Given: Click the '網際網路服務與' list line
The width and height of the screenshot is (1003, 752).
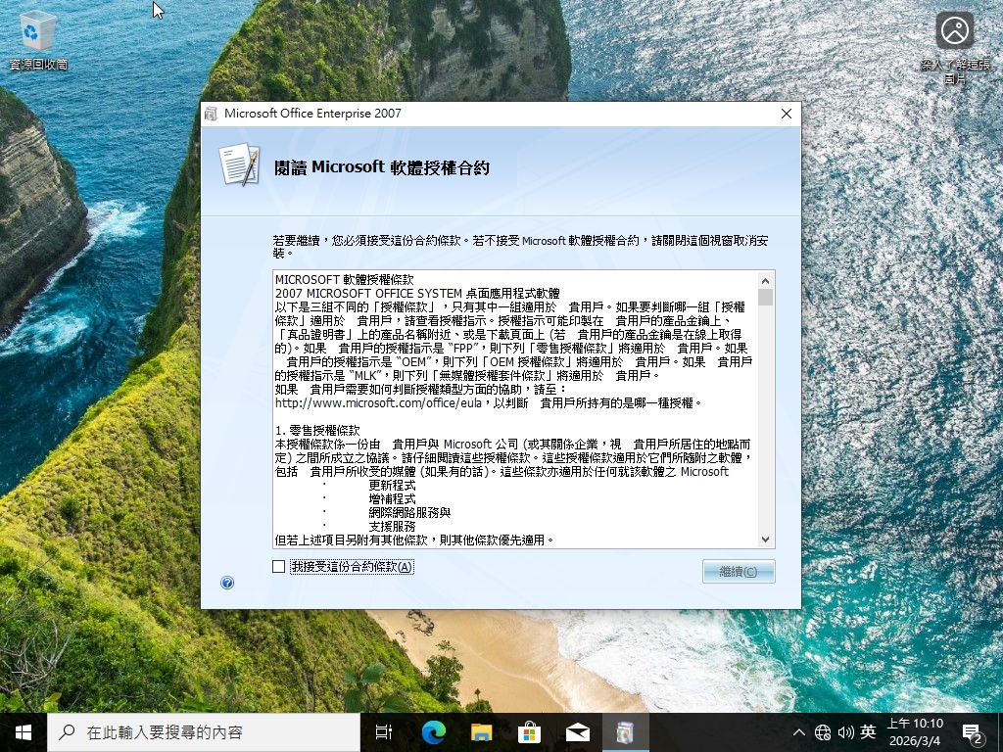Looking at the screenshot, I should point(409,513).
